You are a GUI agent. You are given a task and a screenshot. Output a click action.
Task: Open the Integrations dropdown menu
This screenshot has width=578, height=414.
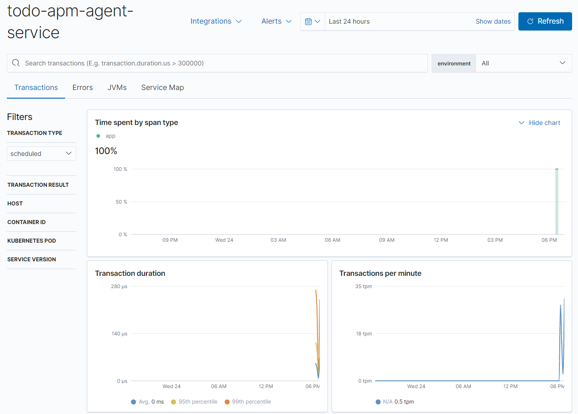tap(216, 21)
